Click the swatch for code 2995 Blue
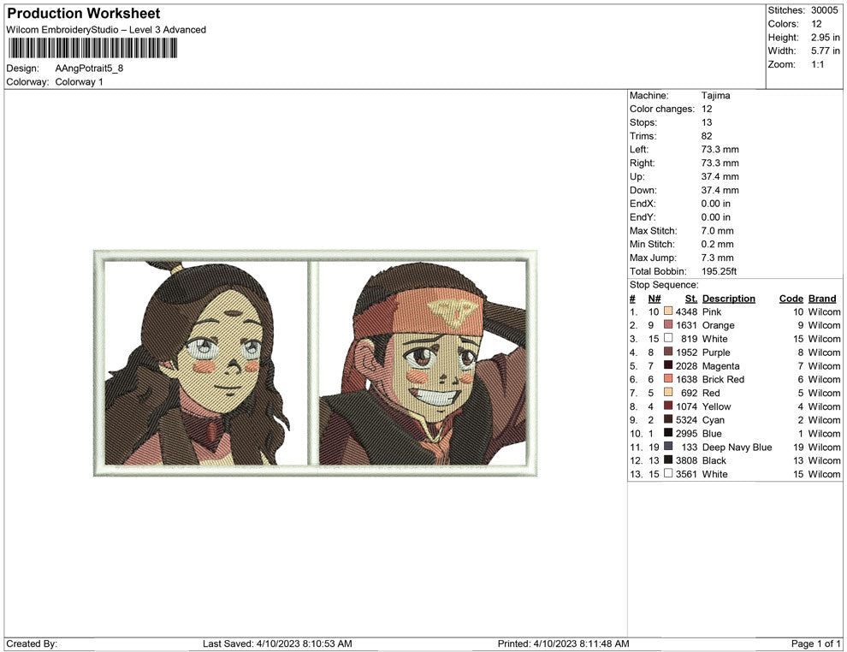Viewport: 847px width, 652px height. pos(668,433)
